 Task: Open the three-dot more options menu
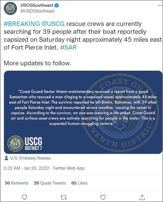pyautogui.click(x=160, y=5)
